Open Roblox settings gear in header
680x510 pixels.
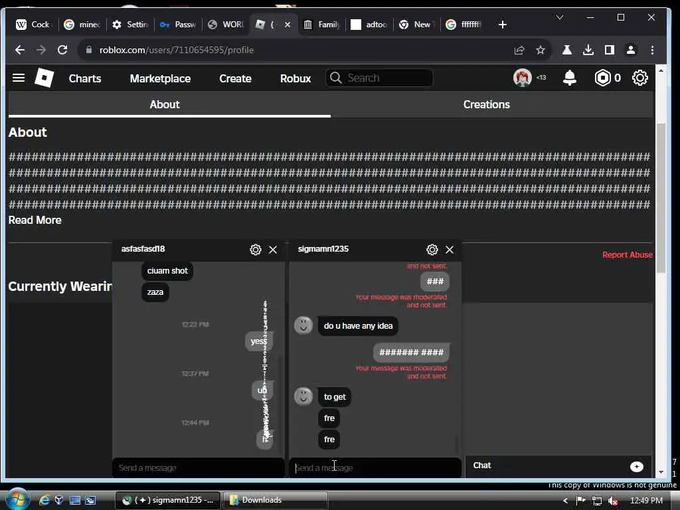pos(639,78)
